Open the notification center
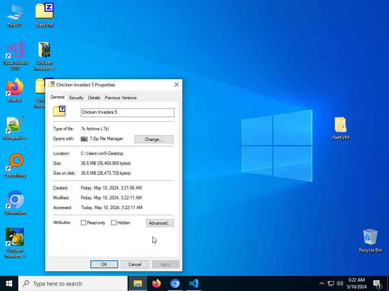The width and height of the screenshot is (389, 291). [x=377, y=284]
